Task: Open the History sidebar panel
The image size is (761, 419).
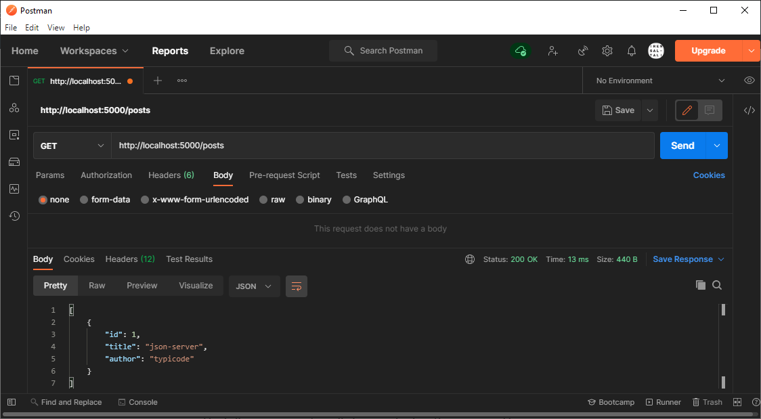Action: tap(14, 216)
